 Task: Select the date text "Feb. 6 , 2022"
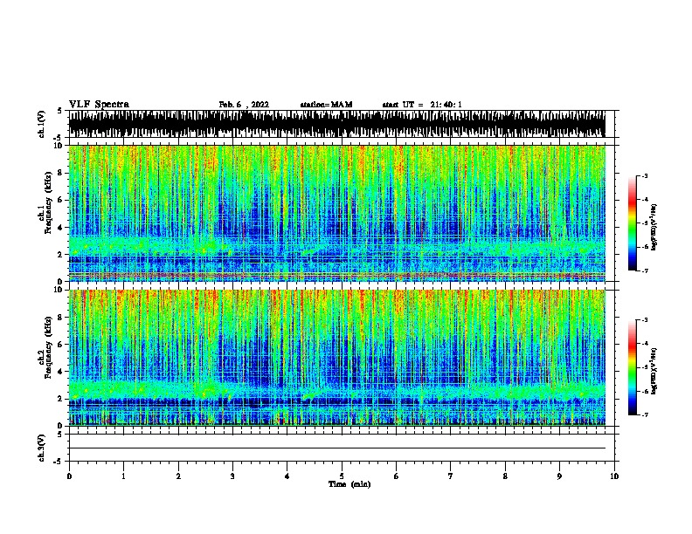244,105
